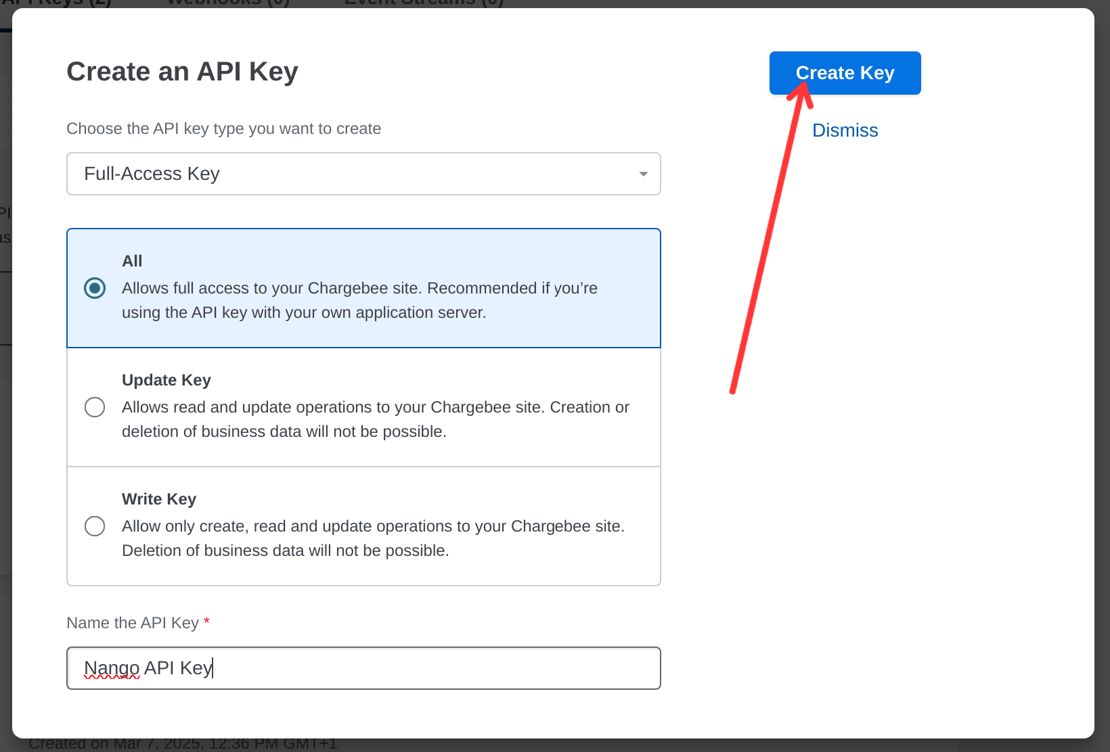Open the Full-Access Key type dropdown

363,174
